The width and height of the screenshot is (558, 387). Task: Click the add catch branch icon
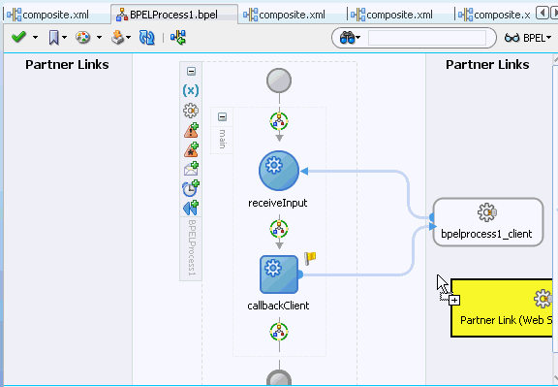tap(191, 130)
